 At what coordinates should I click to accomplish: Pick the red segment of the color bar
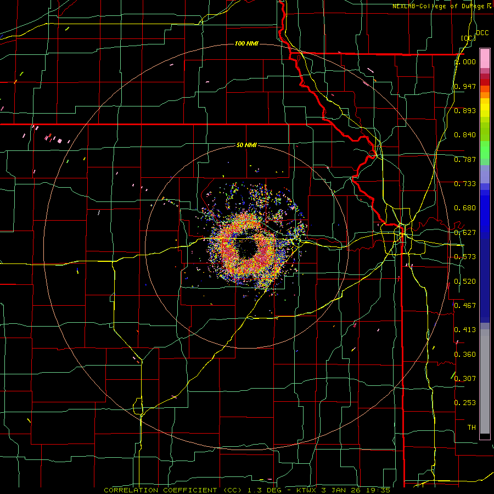click(x=485, y=82)
